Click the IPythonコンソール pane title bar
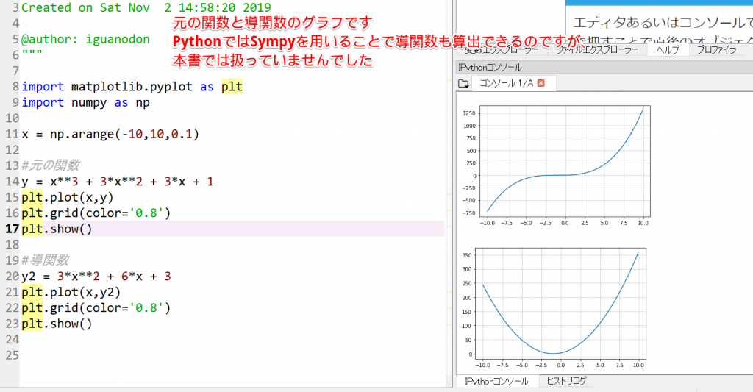Viewport: 753px width, 392px height. click(x=604, y=67)
